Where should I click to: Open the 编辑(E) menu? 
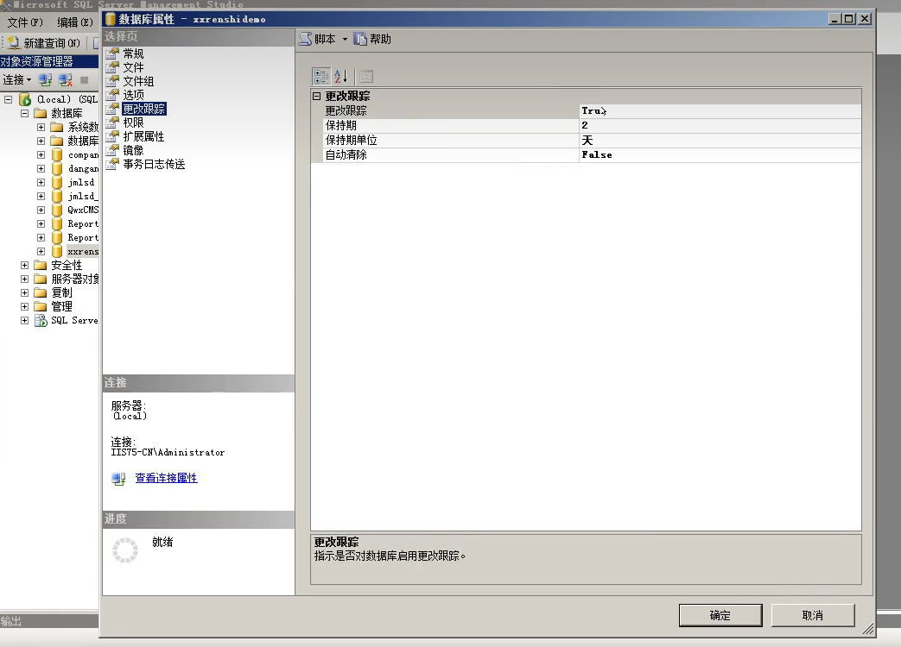point(74,22)
